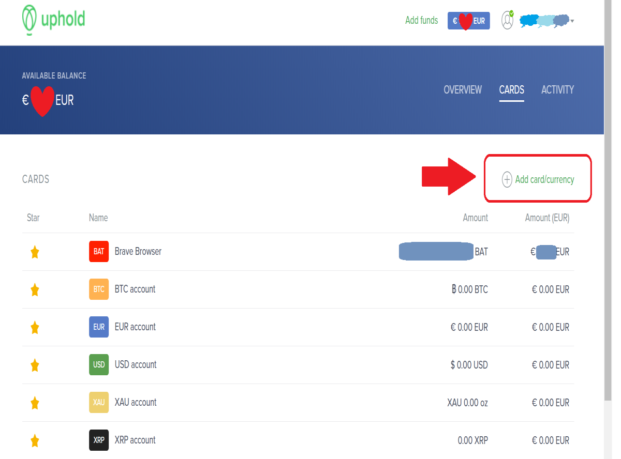Click the plus icon beside Add card/currency
Viewport: 621px width, 459px height.
pyautogui.click(x=507, y=179)
